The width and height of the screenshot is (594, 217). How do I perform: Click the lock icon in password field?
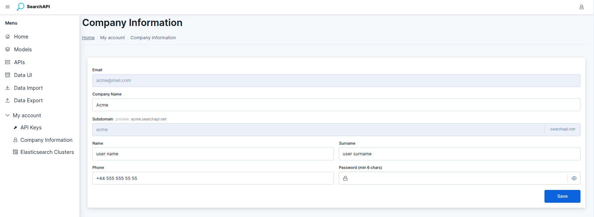345,179
